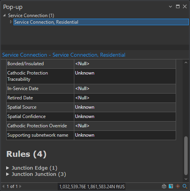Expand the Junction Edge (1) rules
190x191 pixels.
pos(8,168)
